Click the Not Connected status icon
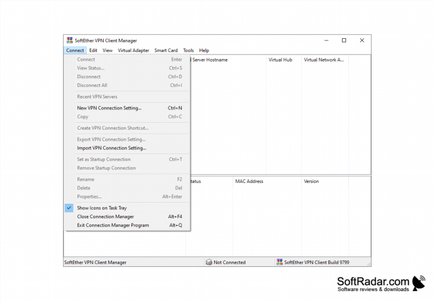The image size is (434, 301). [x=209, y=262]
